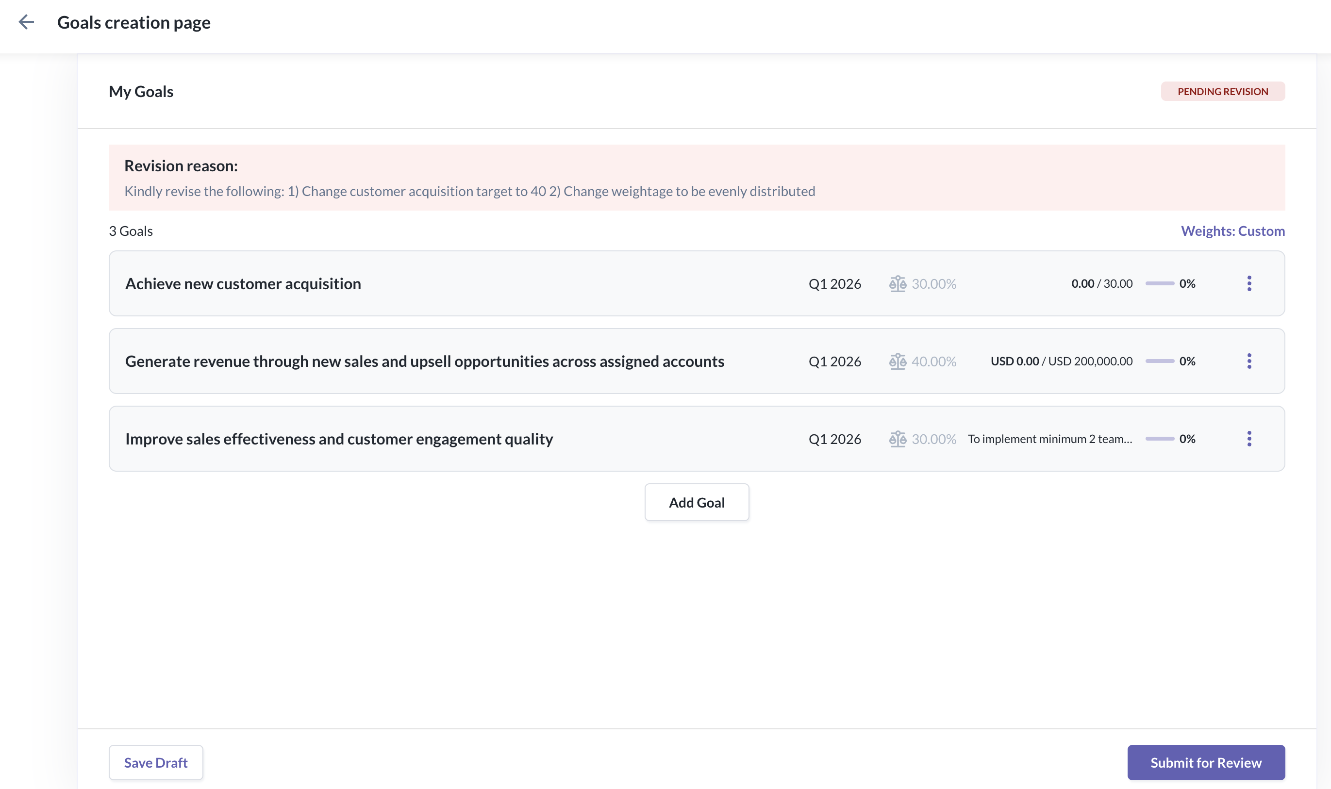Open the Generate revenue goal title
The width and height of the screenshot is (1331, 789).
[424, 361]
